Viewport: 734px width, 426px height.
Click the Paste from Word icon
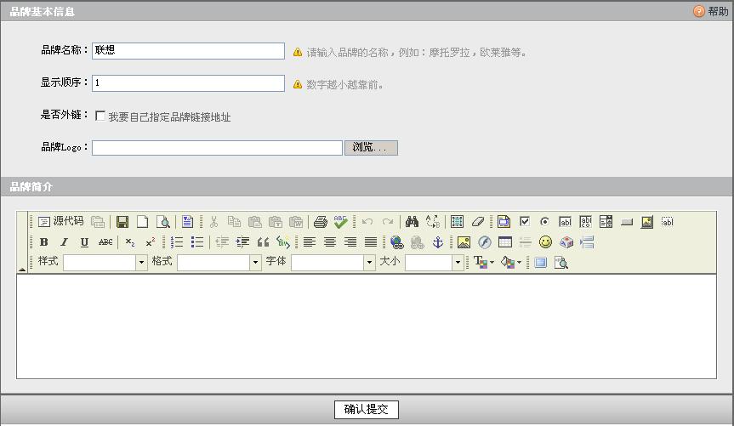pos(296,221)
